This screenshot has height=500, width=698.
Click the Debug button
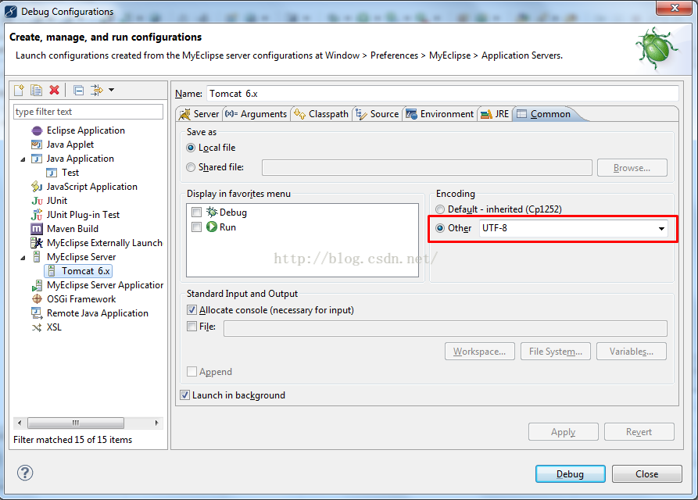pyautogui.click(x=571, y=473)
